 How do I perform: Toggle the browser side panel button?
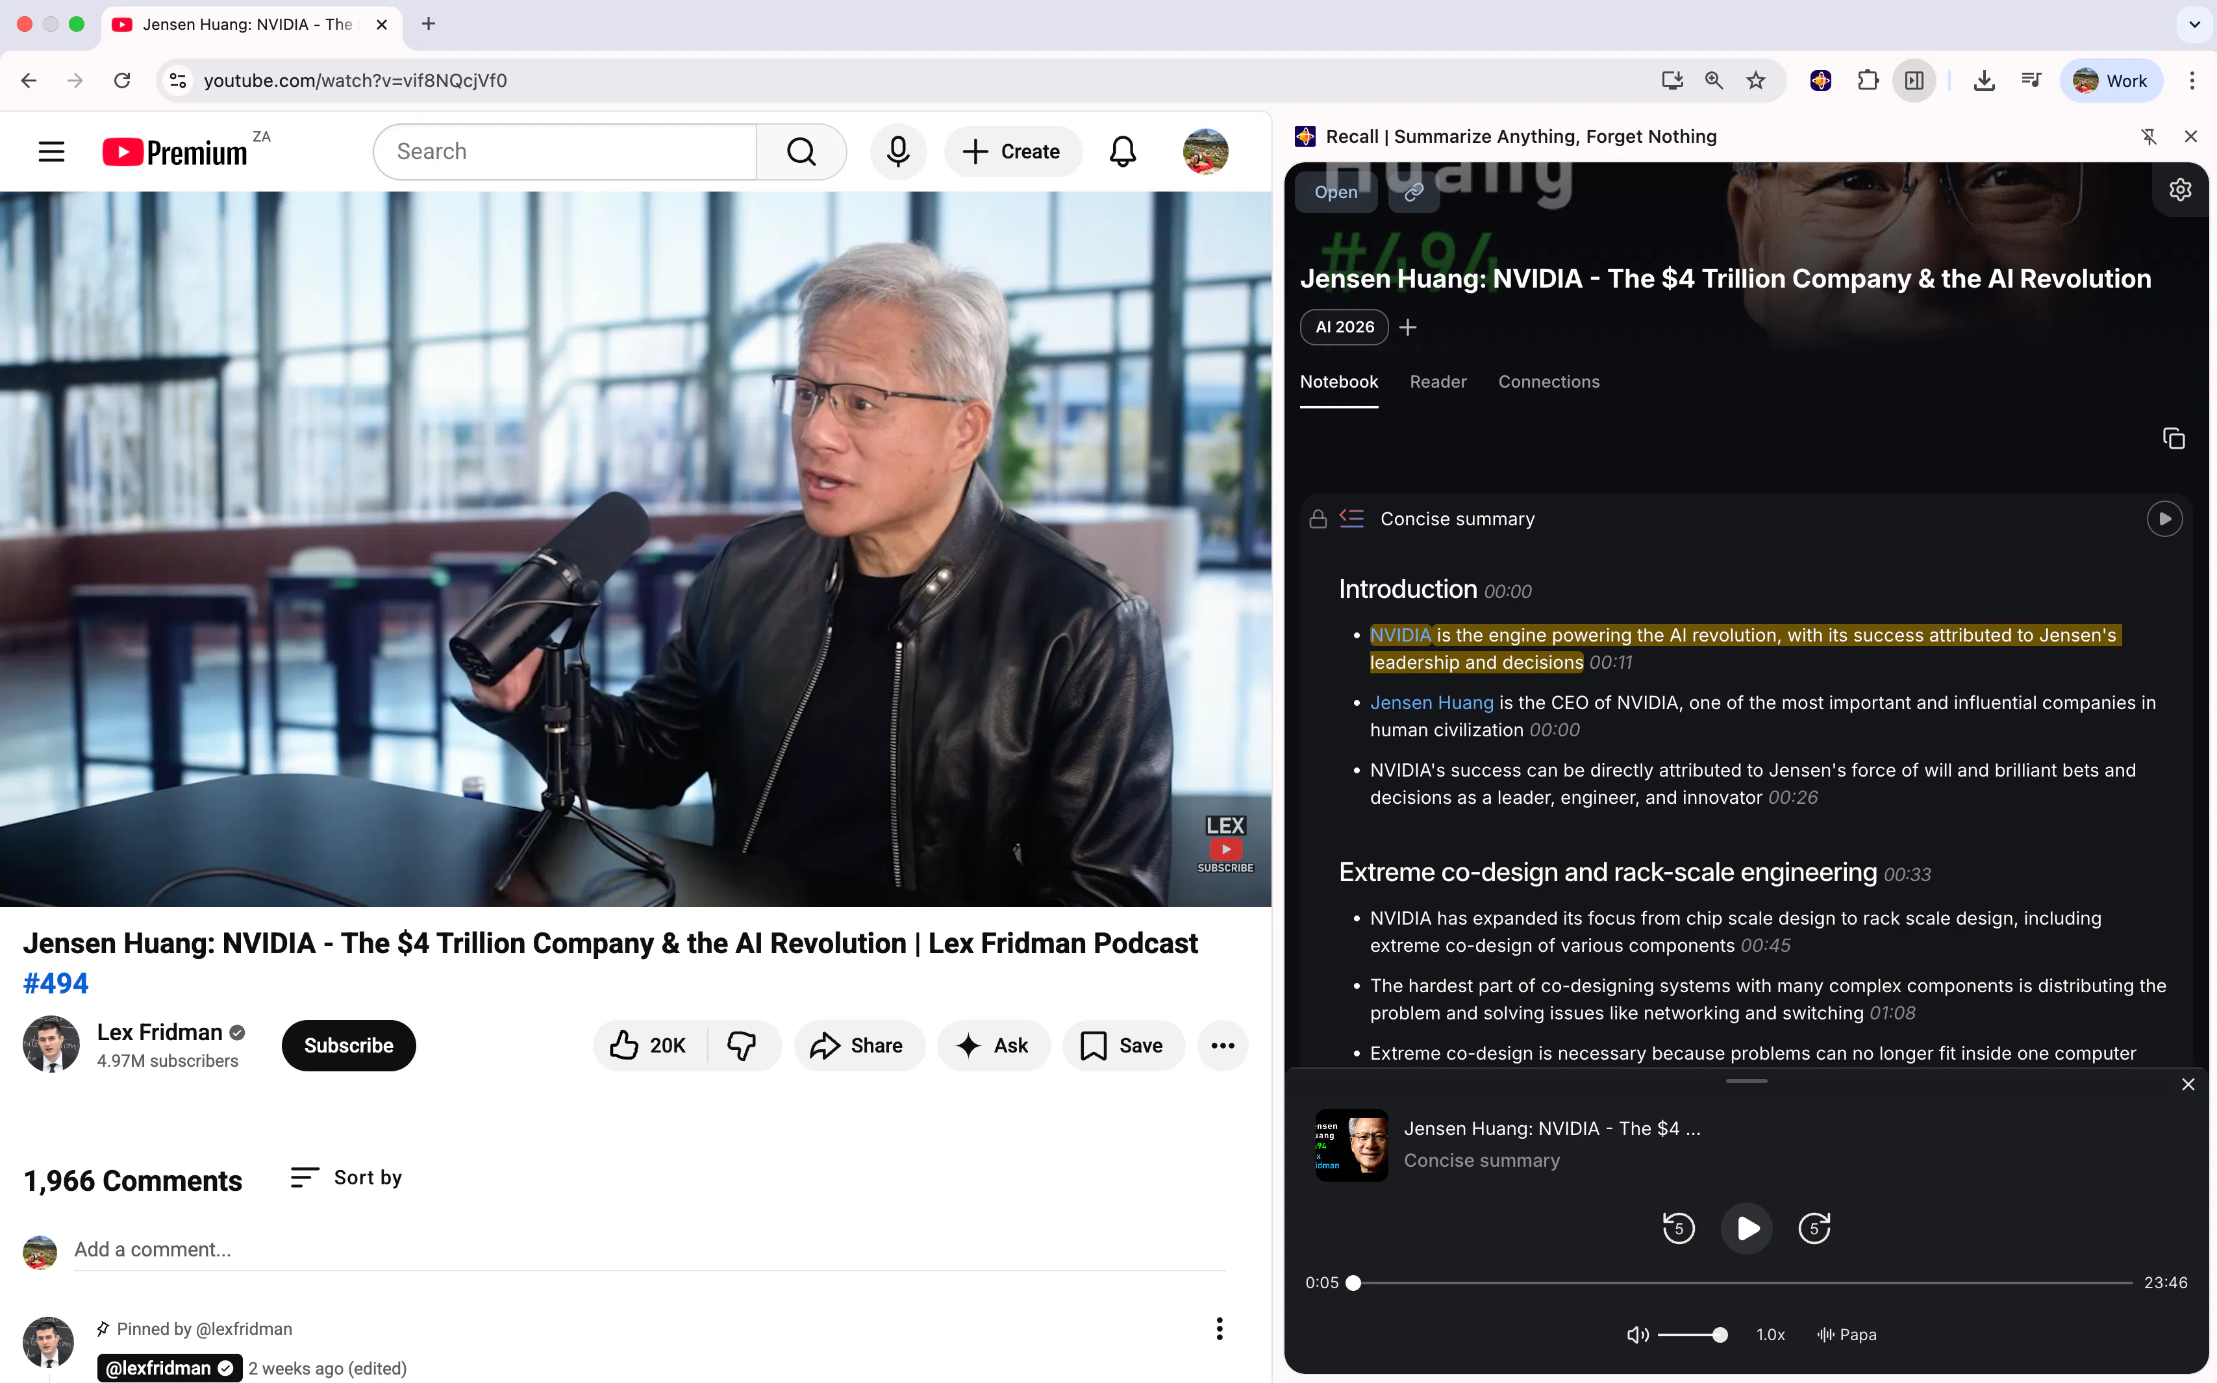coord(1913,81)
